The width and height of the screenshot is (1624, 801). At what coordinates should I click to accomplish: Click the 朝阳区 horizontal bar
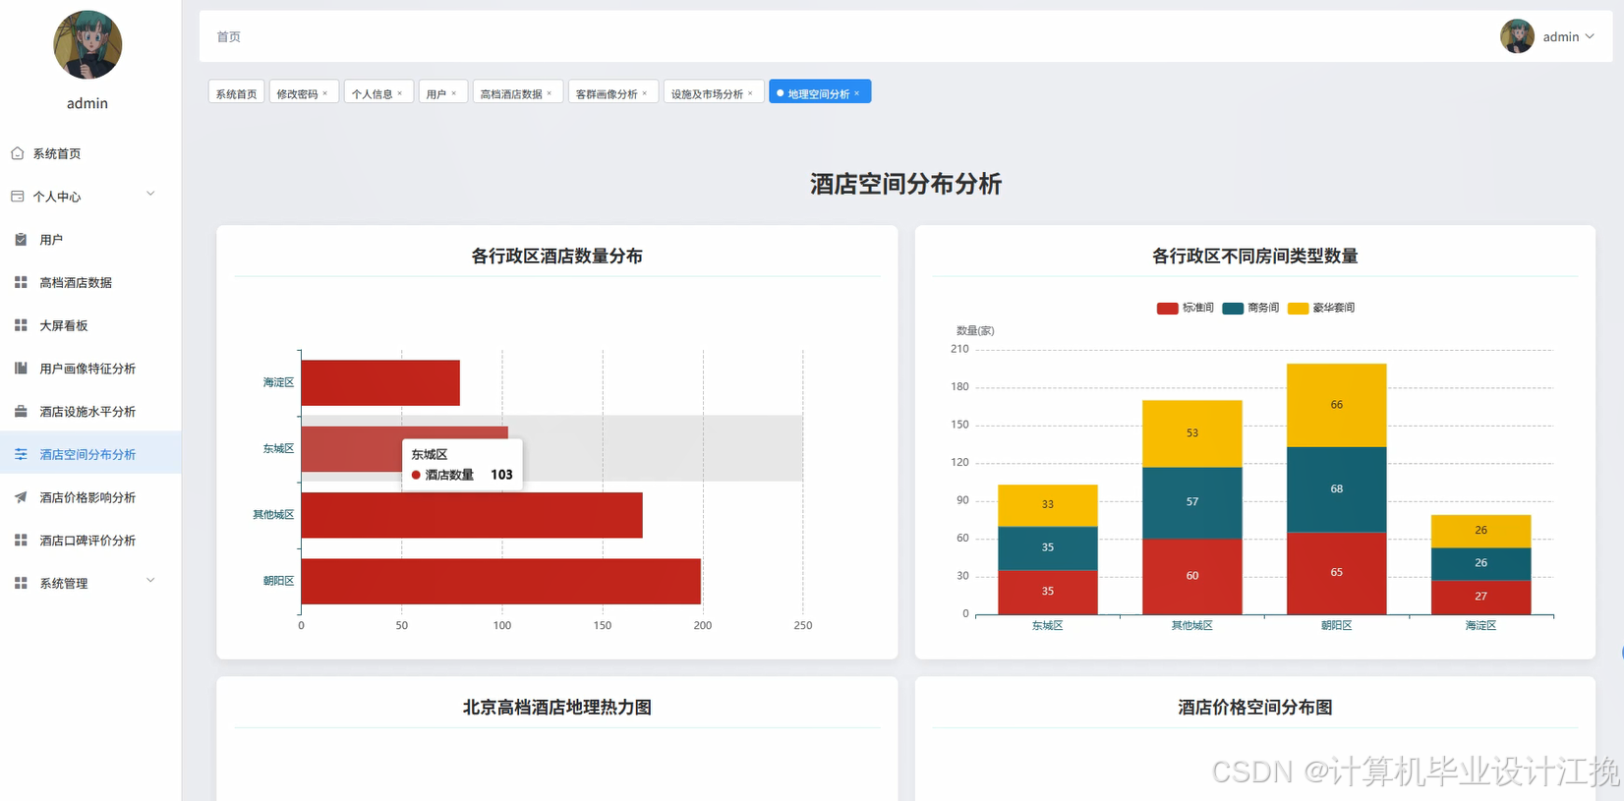[x=501, y=581]
